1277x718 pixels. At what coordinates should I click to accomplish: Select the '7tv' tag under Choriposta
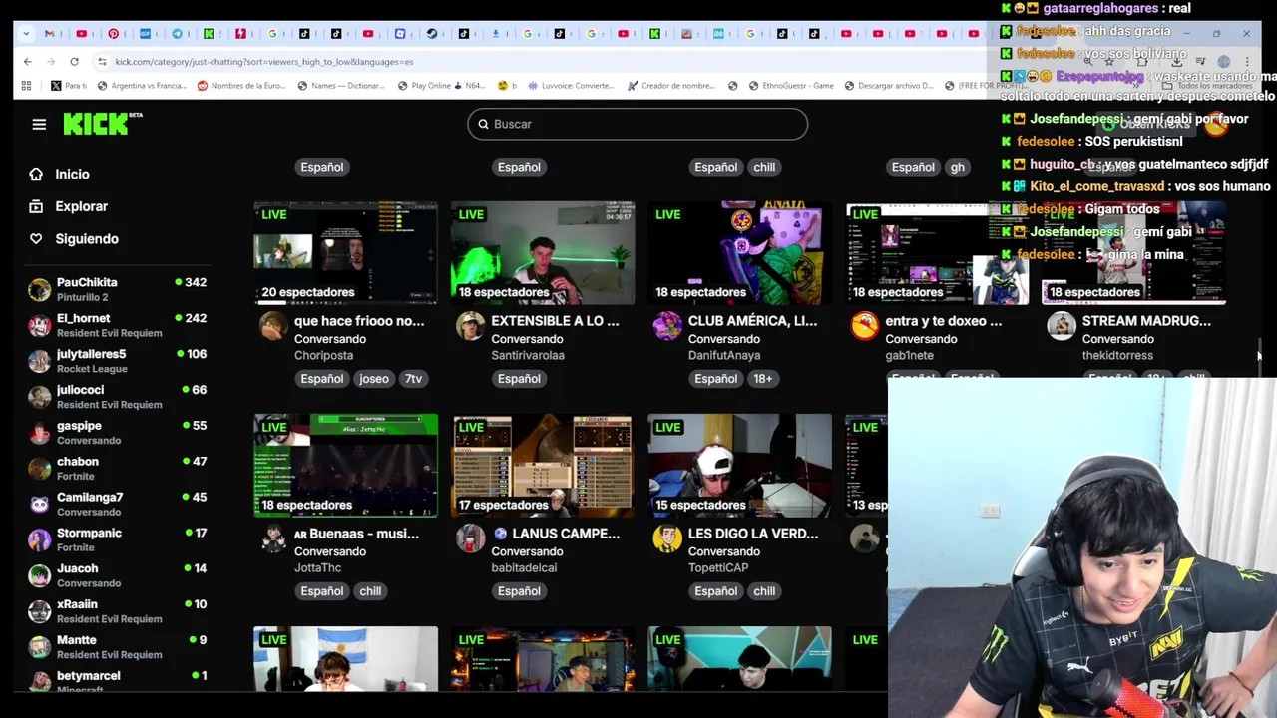[413, 379]
